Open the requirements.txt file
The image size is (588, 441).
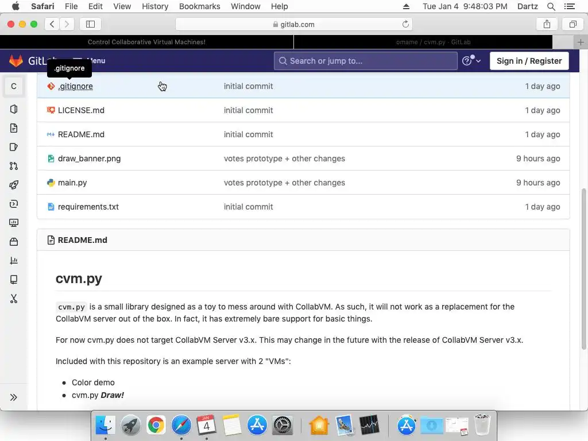[x=88, y=207]
